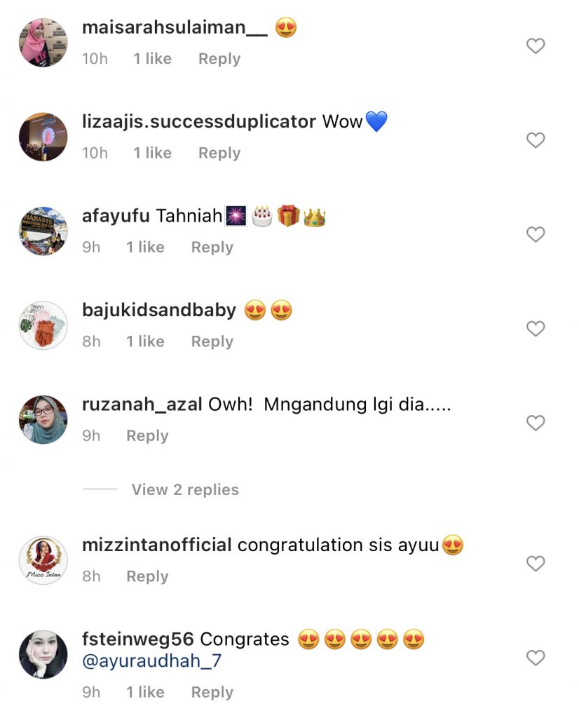Reply to mizzintanofficial's comment
The width and height of the screenshot is (579, 718).
point(147,576)
